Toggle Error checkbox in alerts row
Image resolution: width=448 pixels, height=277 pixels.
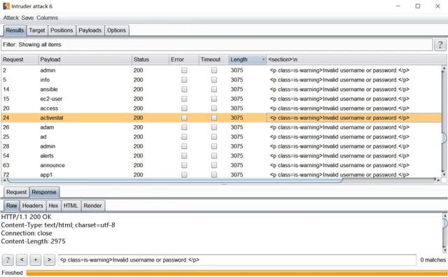pos(184,155)
